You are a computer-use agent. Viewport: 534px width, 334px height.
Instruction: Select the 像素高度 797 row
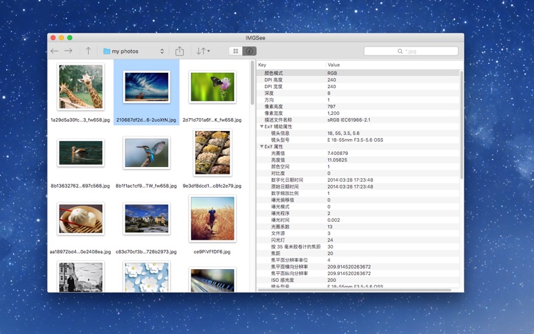[358, 106]
